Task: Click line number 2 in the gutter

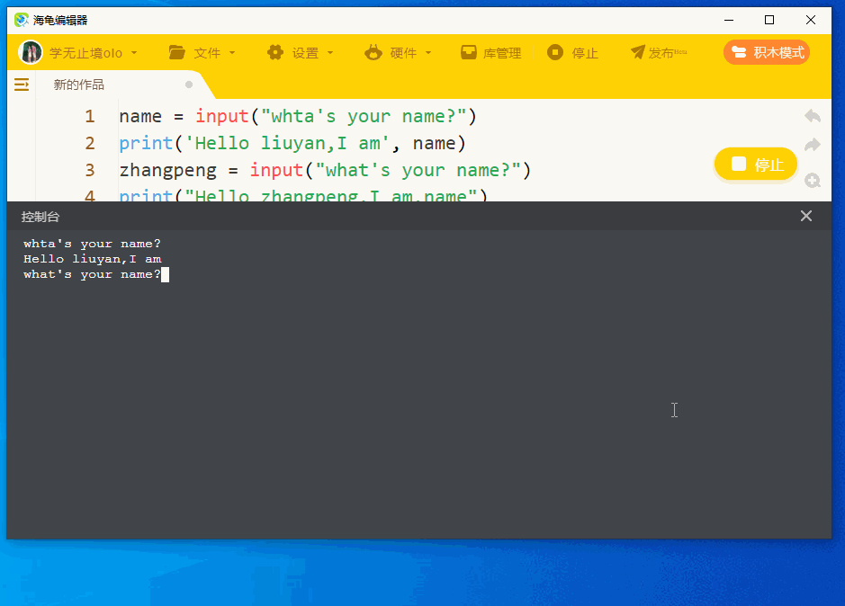Action: click(89, 143)
